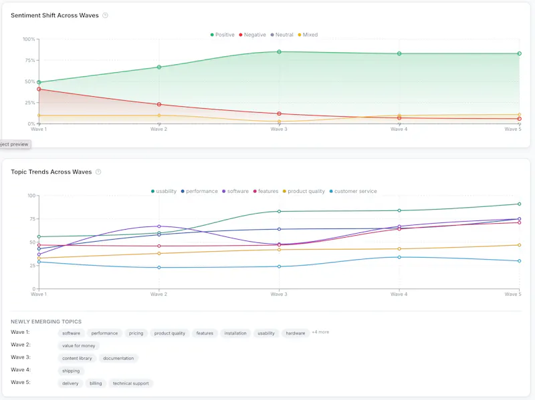Image resolution: width=535 pixels, height=400 pixels.
Task: Click the features tag in Wave 1
Action: [x=205, y=333]
